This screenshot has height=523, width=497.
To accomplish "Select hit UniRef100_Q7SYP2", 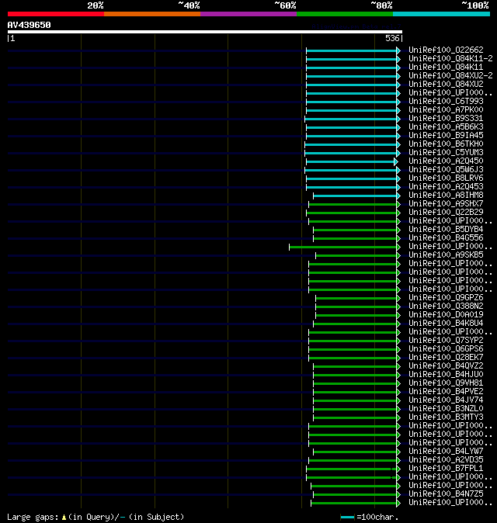I will coord(446,340).
